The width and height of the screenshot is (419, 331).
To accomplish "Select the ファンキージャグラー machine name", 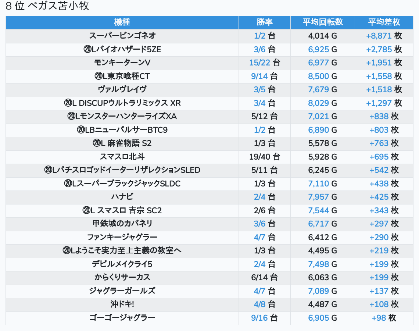I will pyautogui.click(x=122, y=238).
